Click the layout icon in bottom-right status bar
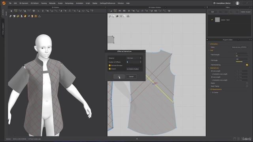Viewport: 253px width, 142px height. (234, 139)
